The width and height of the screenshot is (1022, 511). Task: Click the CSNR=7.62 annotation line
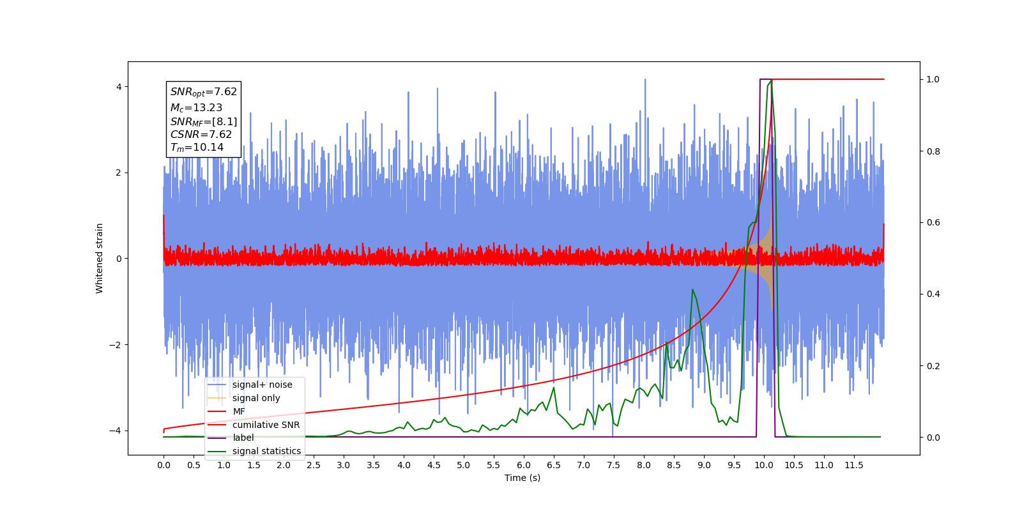[201, 135]
